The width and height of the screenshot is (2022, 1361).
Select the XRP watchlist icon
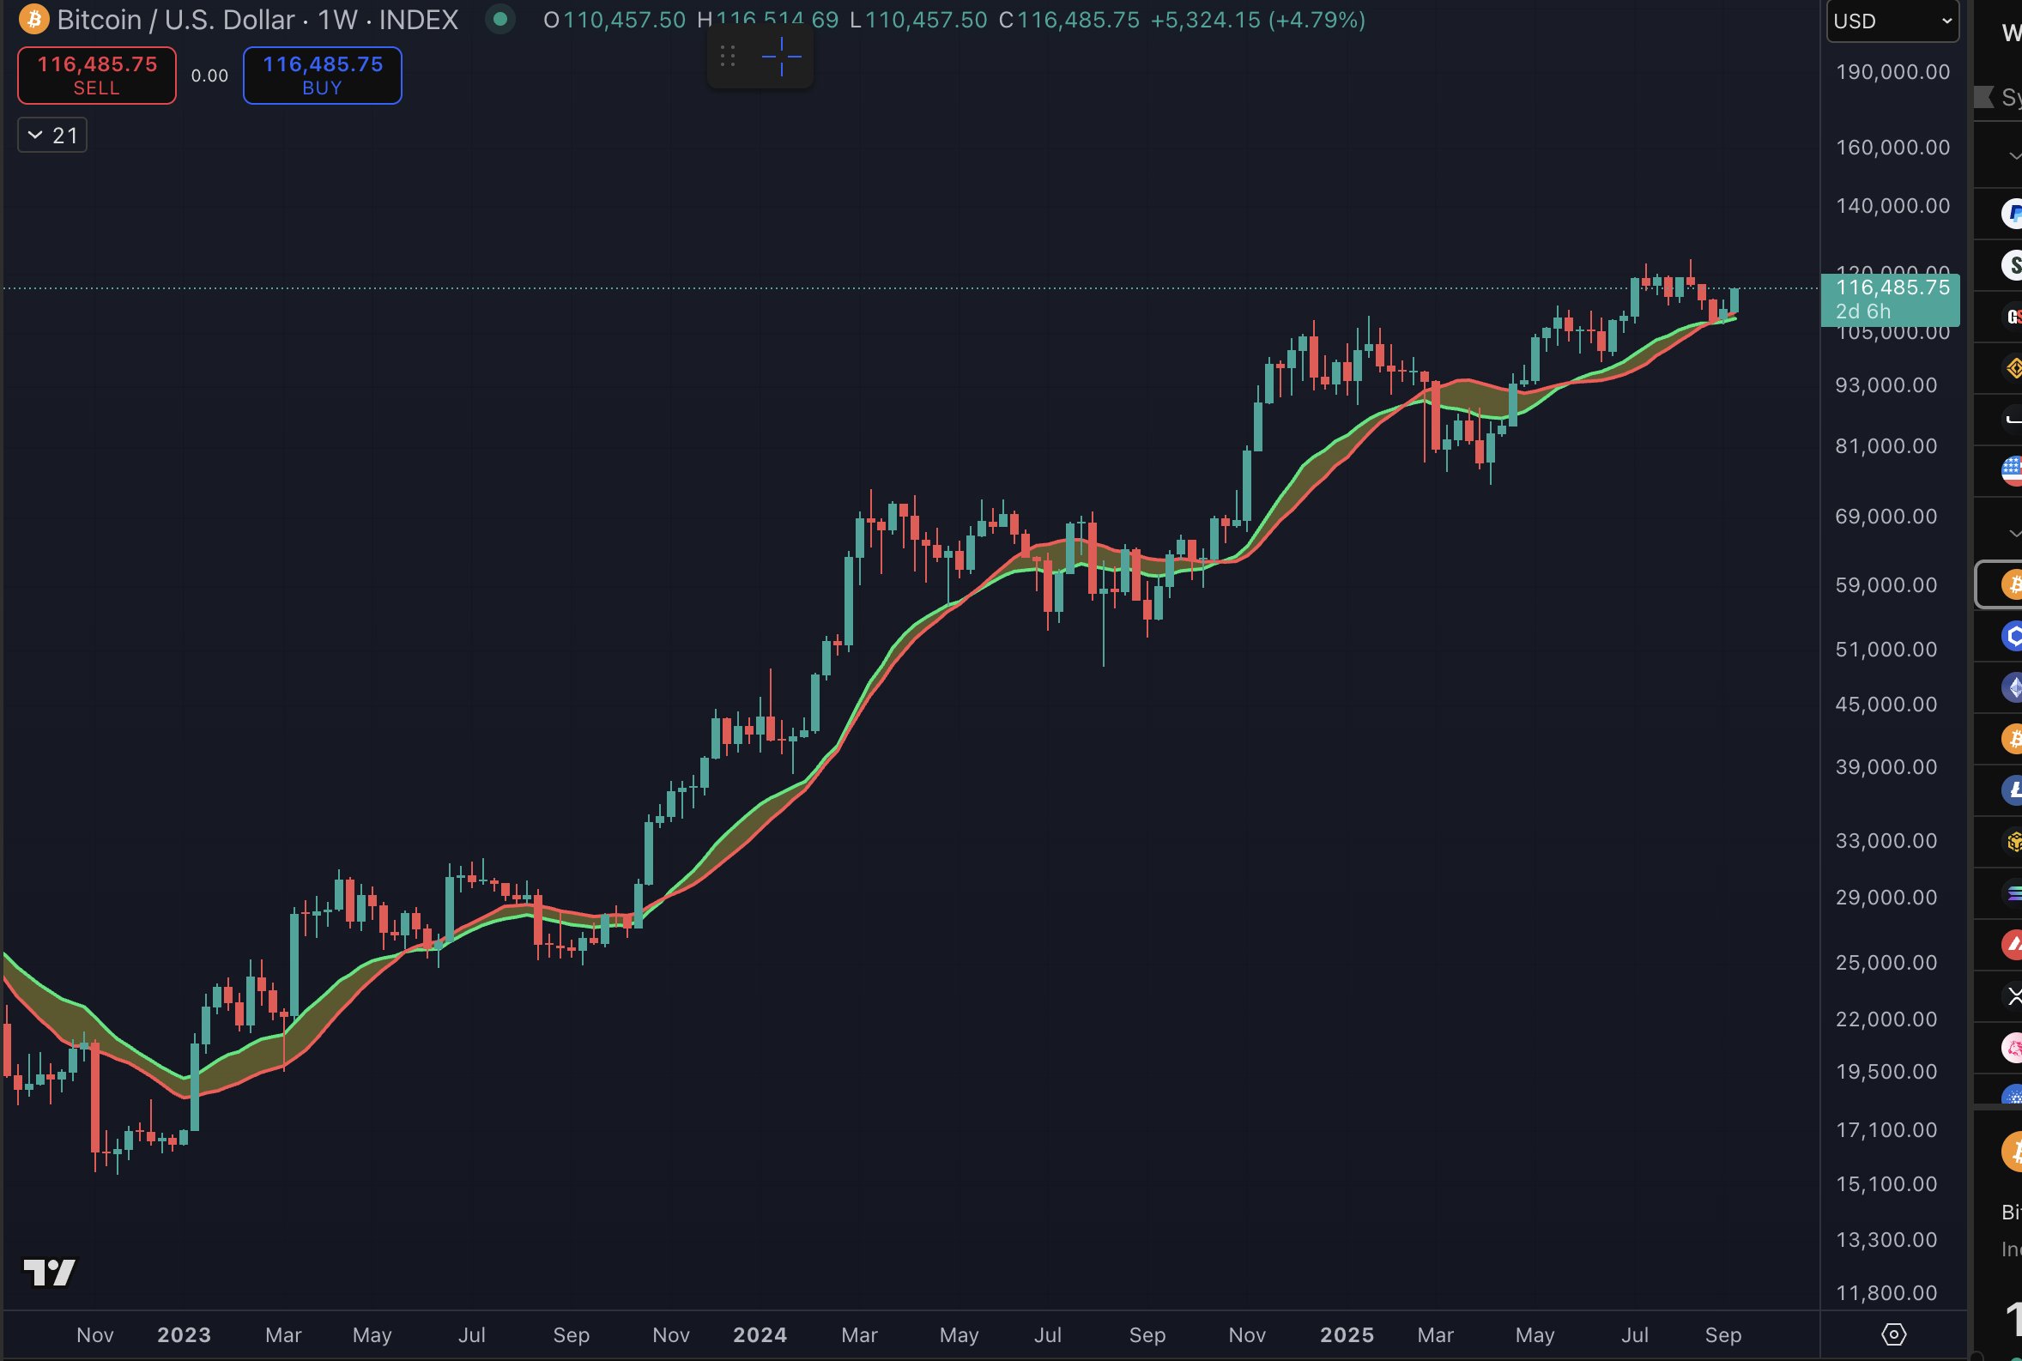[x=2013, y=995]
